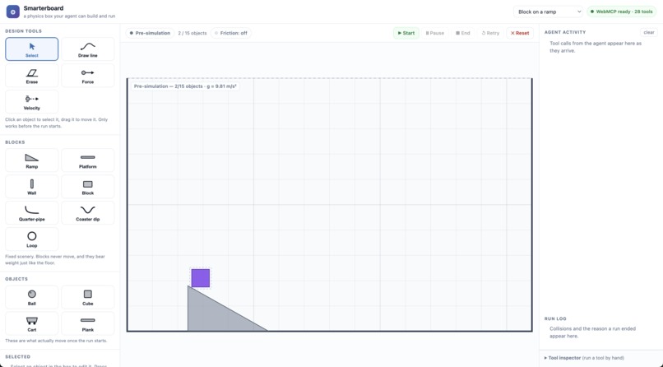The image size is (663, 367).
Task: Click the SELECTED section heading
Action: [x=17, y=357]
